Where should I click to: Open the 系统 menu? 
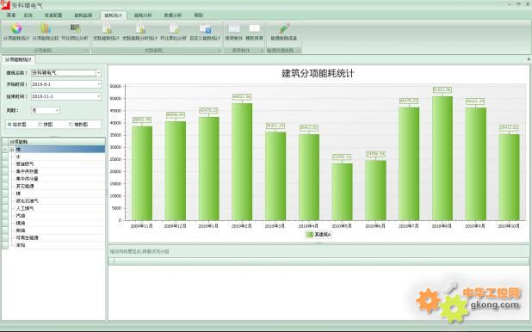(x=28, y=15)
